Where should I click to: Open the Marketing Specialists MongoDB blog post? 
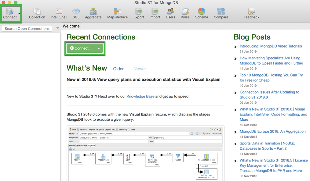point(271,61)
